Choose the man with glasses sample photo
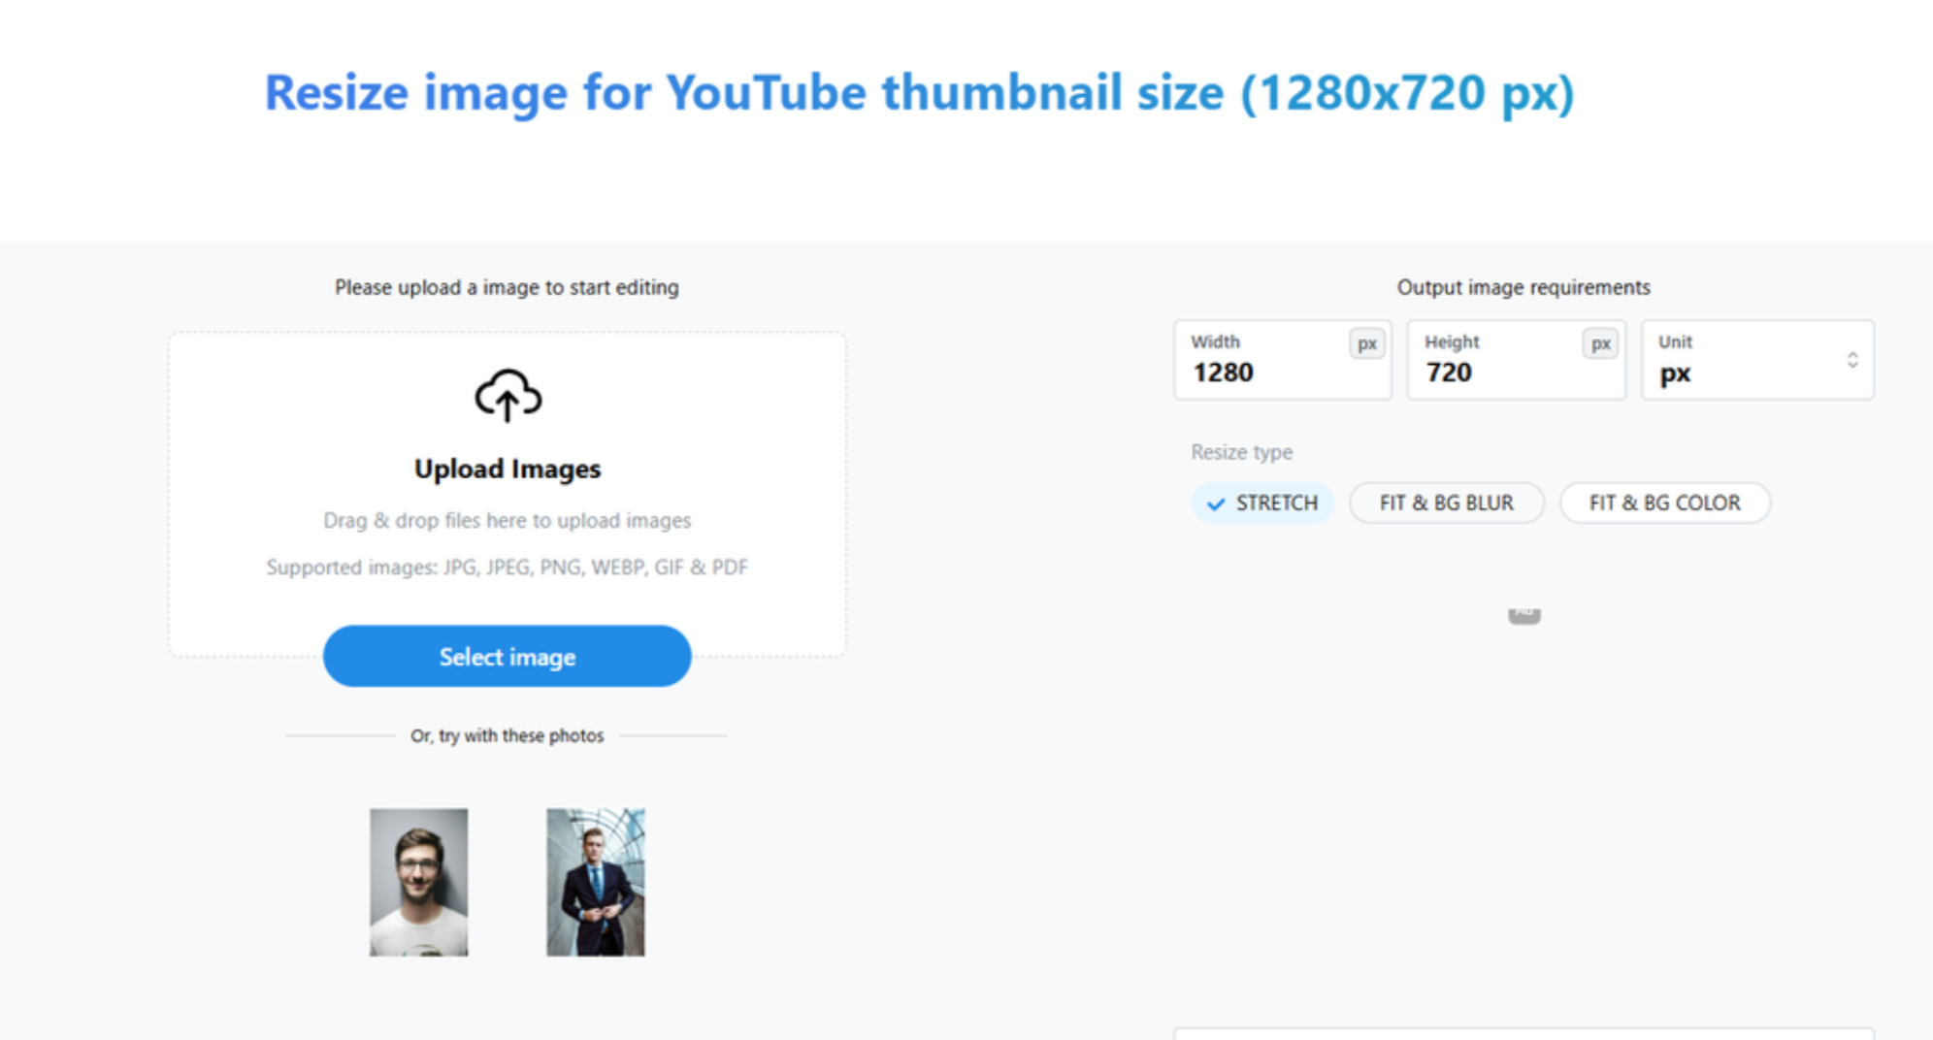The image size is (1933, 1040). [x=418, y=882]
